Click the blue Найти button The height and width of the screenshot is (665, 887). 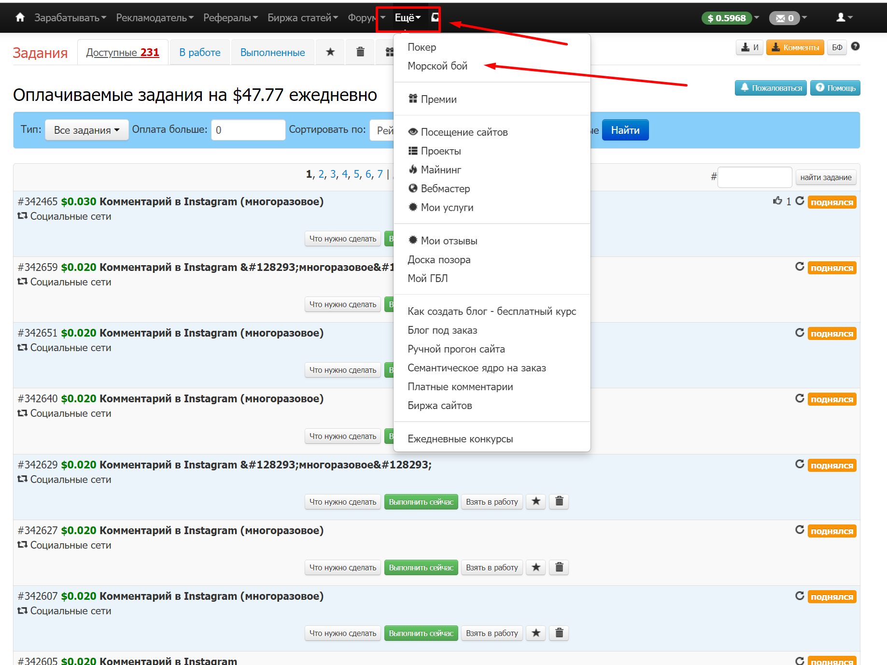pos(625,130)
